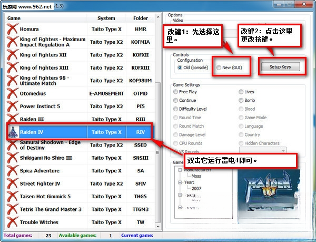The height and width of the screenshot is (242, 316).
Task: Click the X icon beside Spica Adventure
Action: (x=13, y=171)
